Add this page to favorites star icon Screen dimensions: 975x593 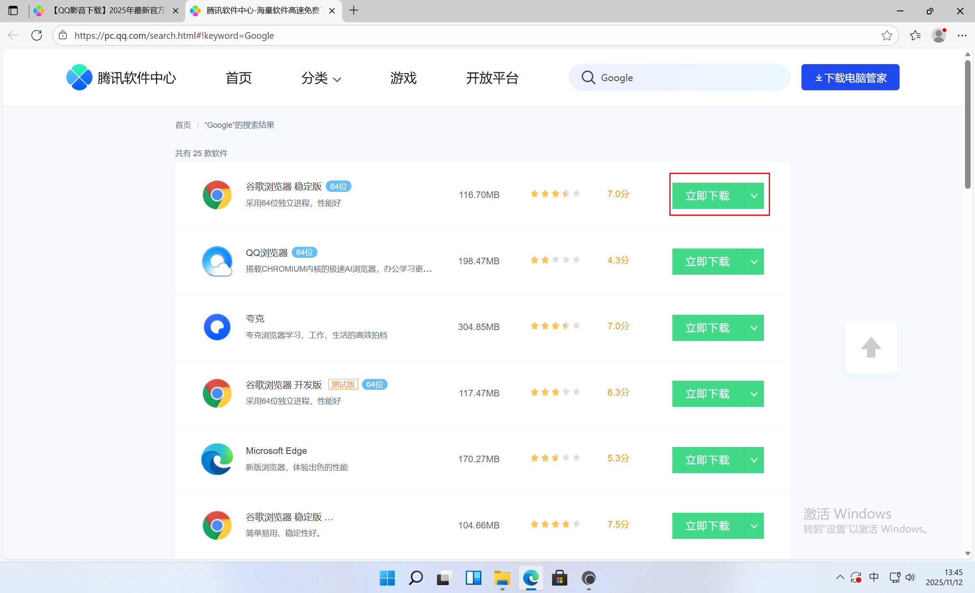point(886,35)
